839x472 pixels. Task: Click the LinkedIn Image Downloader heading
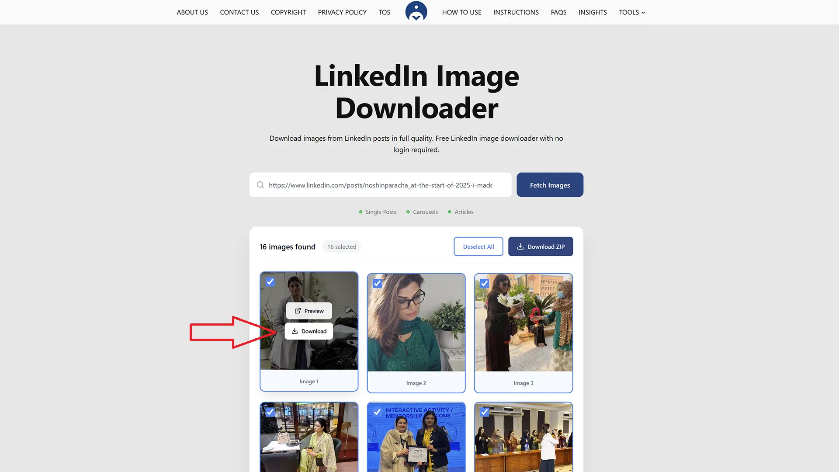pos(416,92)
